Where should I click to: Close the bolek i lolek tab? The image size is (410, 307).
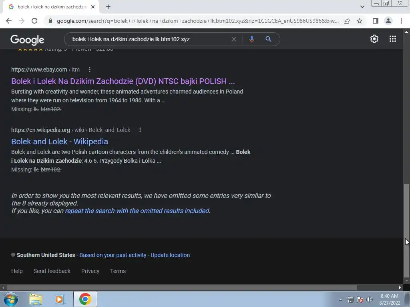(x=93, y=7)
